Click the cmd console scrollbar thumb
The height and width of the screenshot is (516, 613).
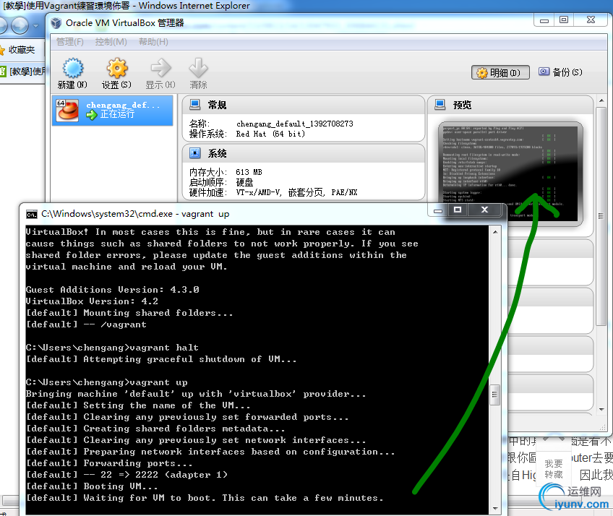pyautogui.click(x=495, y=395)
